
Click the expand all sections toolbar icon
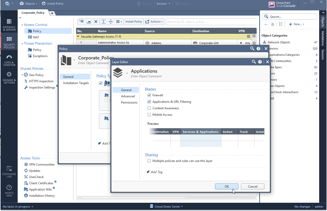[103, 22]
